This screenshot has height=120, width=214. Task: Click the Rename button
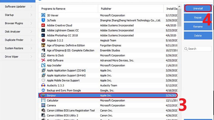[x=198, y=27]
